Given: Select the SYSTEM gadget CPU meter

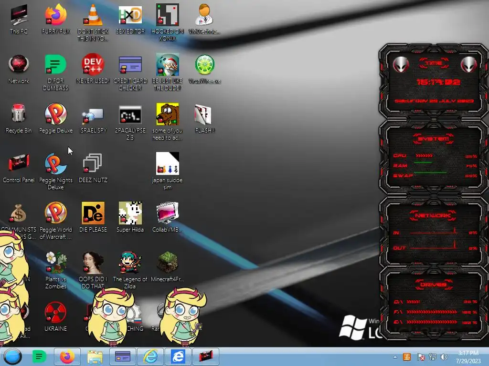Looking at the screenshot, I should (x=435, y=156).
